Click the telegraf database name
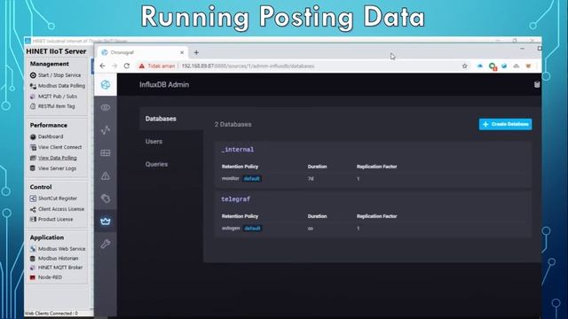 pyautogui.click(x=236, y=198)
